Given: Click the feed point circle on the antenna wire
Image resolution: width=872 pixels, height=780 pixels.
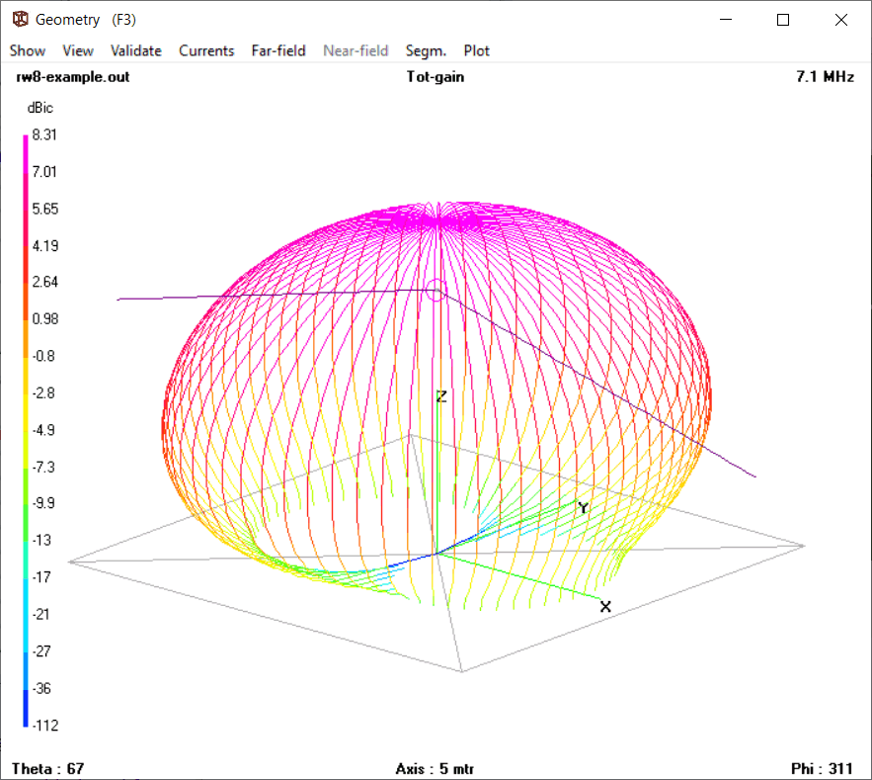Looking at the screenshot, I should click(436, 290).
